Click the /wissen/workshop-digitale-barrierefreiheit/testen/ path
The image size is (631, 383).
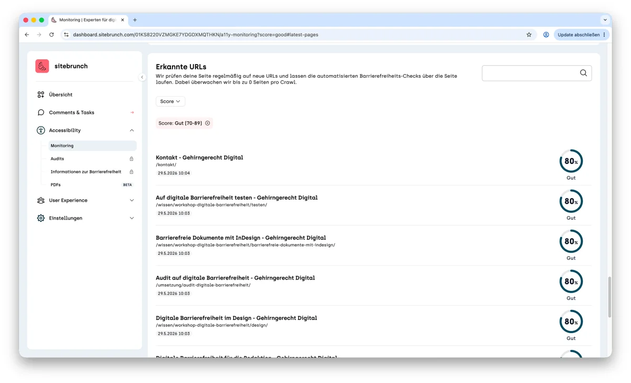(x=211, y=205)
